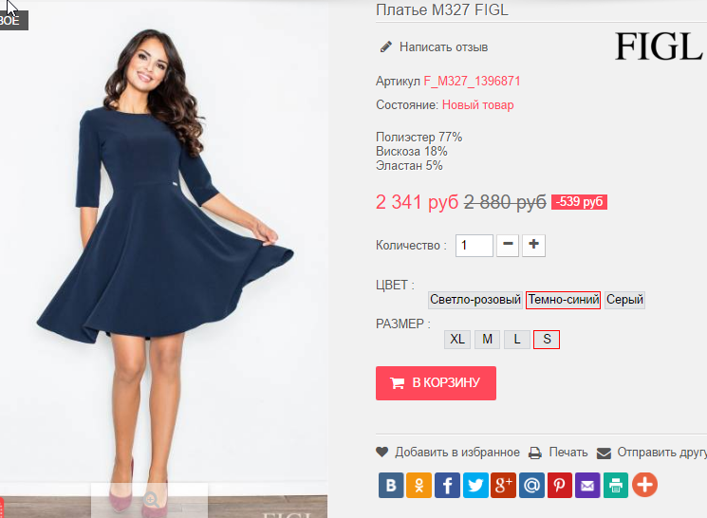Viewport: 707px width, 518px height.
Task: Share the dress via the VKontakte icon
Action: tap(391, 485)
